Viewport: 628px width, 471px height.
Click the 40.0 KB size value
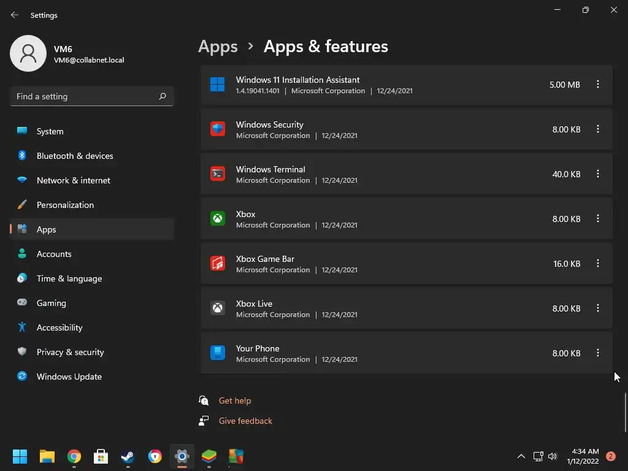tap(566, 174)
